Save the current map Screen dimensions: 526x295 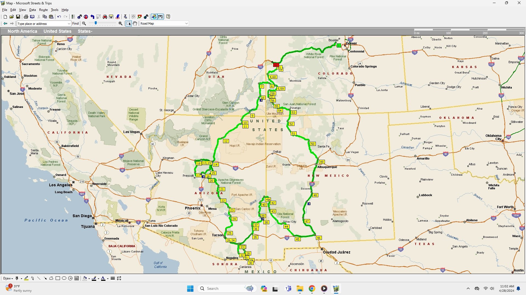(18, 17)
